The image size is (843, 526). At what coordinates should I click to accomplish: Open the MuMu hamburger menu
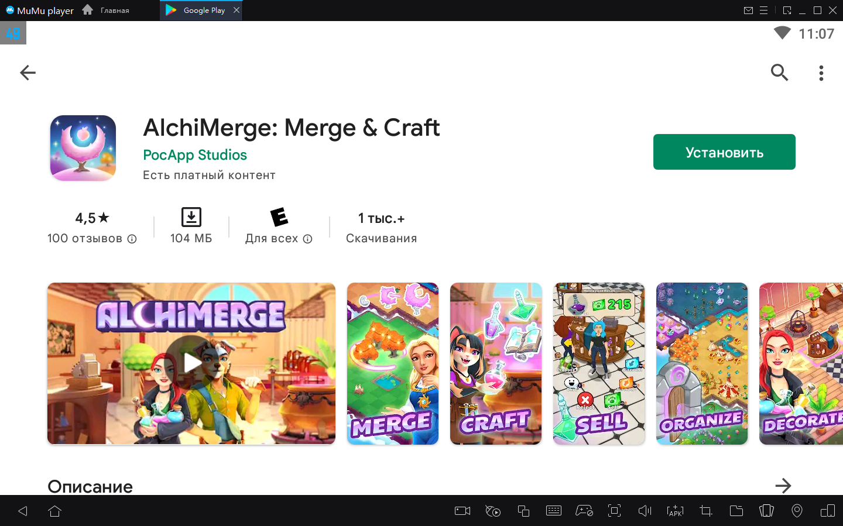tap(763, 11)
